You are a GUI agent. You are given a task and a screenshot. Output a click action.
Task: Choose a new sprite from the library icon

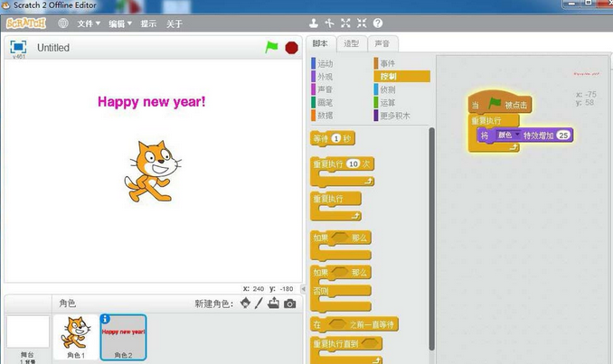[244, 303]
